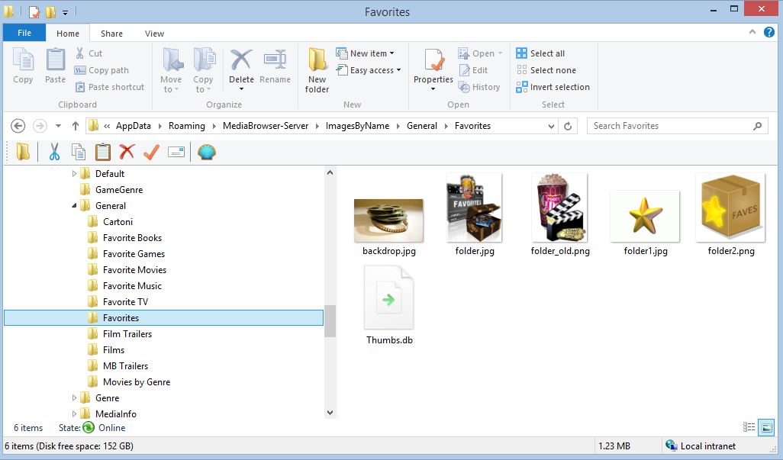Click the orange checkmark icon on the toolbar
The height and width of the screenshot is (460, 783).
click(x=152, y=152)
